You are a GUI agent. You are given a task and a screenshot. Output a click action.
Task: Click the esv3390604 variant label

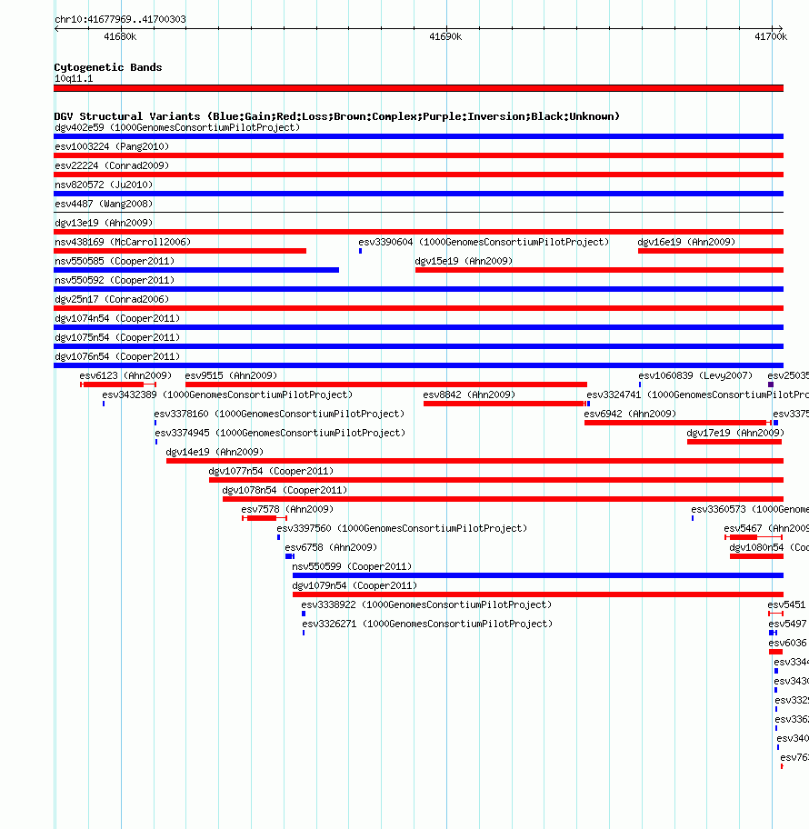(x=484, y=242)
